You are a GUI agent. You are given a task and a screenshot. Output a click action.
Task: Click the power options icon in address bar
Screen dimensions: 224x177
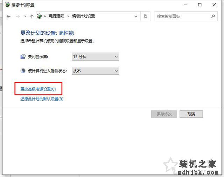[40, 16]
